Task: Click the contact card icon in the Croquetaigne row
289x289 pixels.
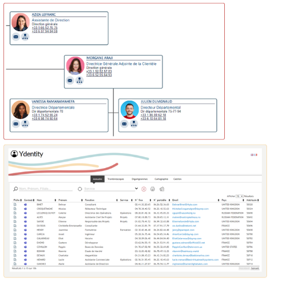Action: point(25,209)
